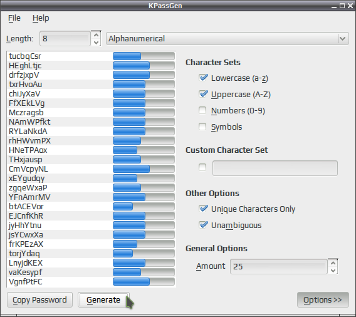Click strength bar for VgnfPtFC
The image size is (356, 317).
(x=144, y=281)
